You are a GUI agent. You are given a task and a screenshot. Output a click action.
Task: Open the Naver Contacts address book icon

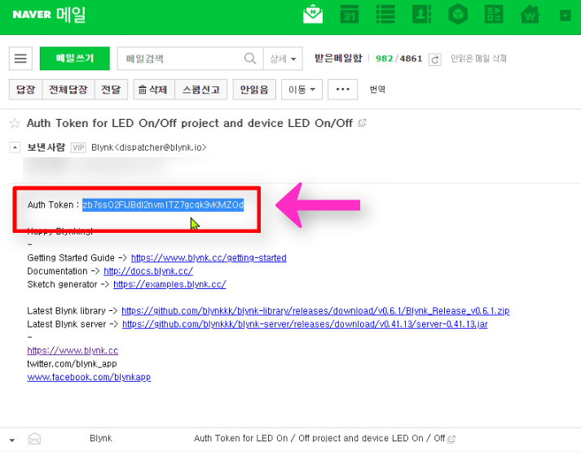pyautogui.click(x=421, y=15)
